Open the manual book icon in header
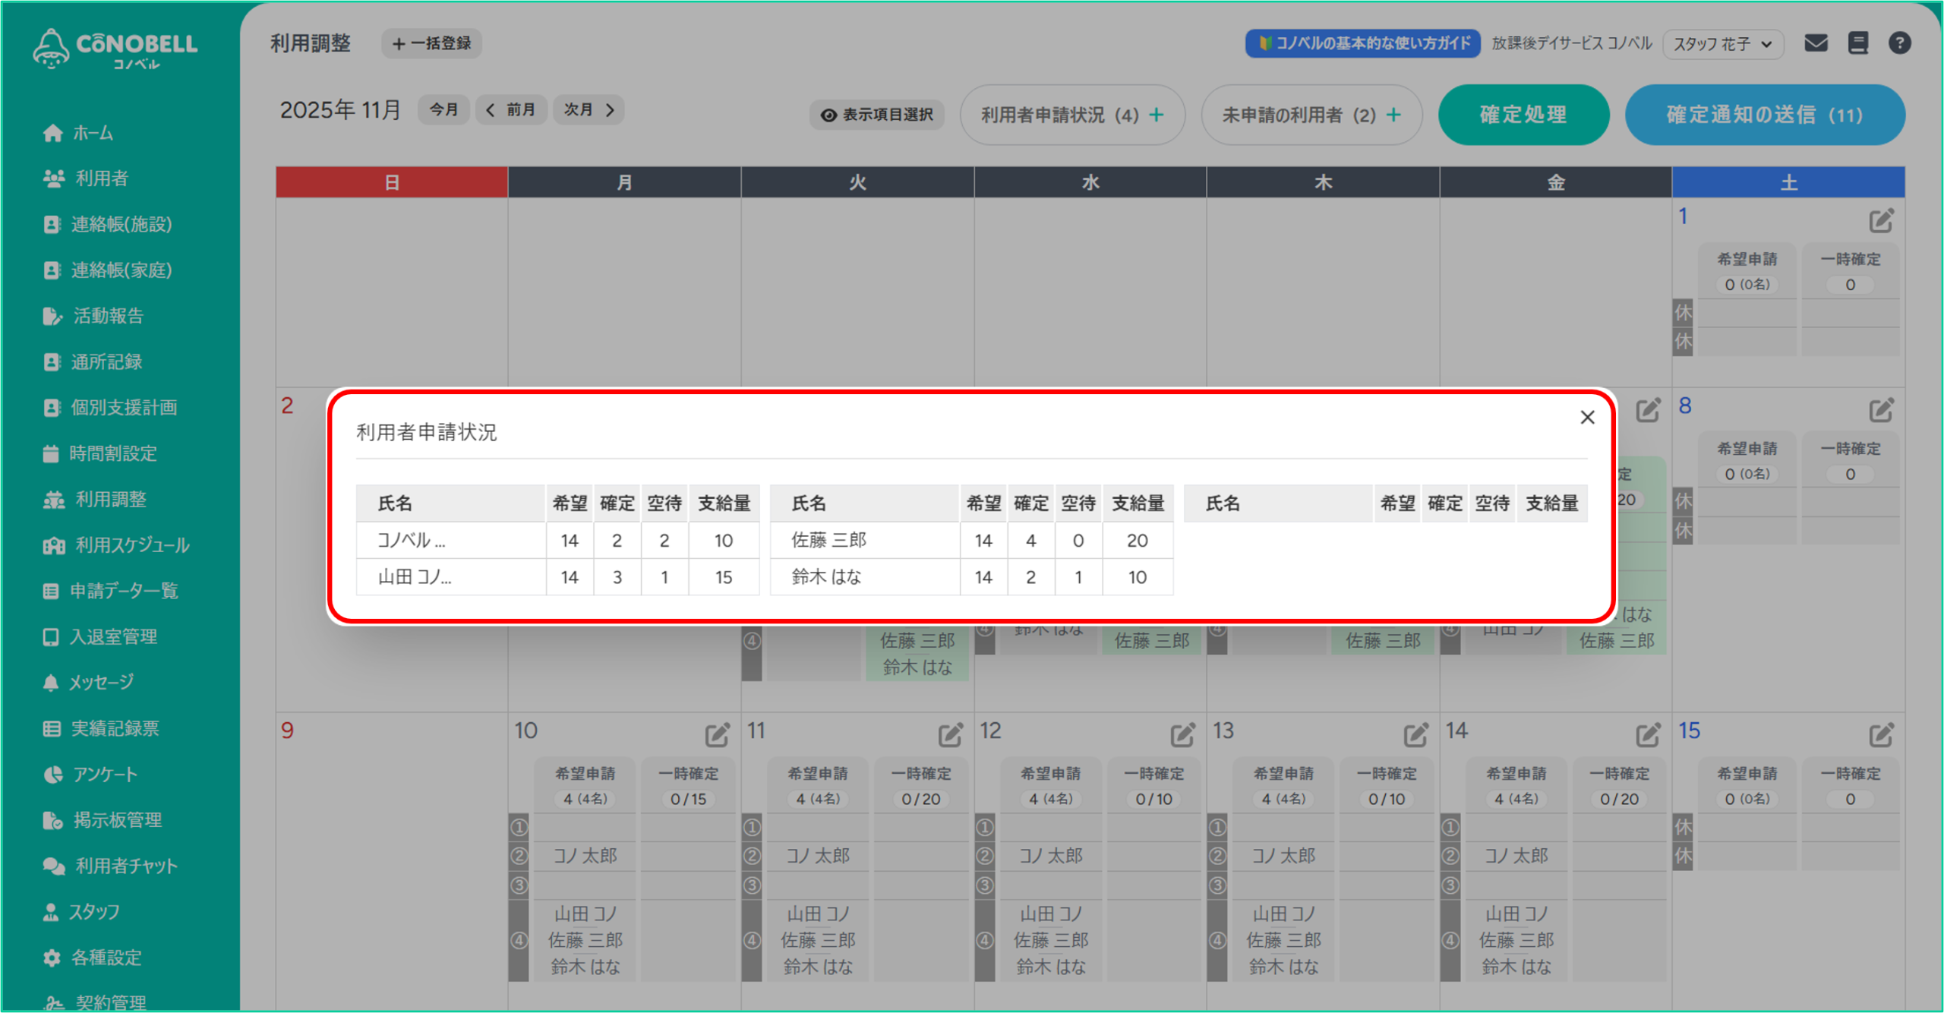1944x1013 pixels. [x=1857, y=43]
